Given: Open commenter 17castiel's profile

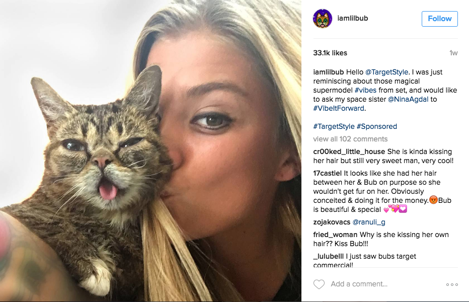Looking at the screenshot, I should coord(327,173).
